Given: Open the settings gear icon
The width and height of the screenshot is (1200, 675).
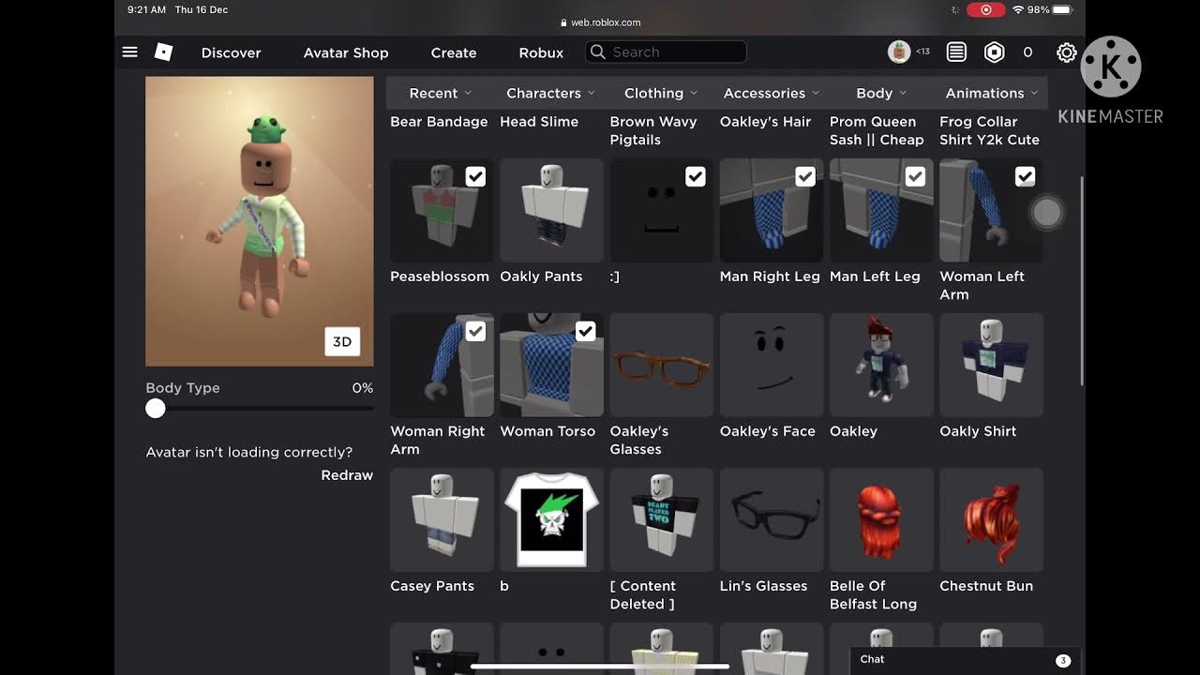Looking at the screenshot, I should pyautogui.click(x=1066, y=52).
